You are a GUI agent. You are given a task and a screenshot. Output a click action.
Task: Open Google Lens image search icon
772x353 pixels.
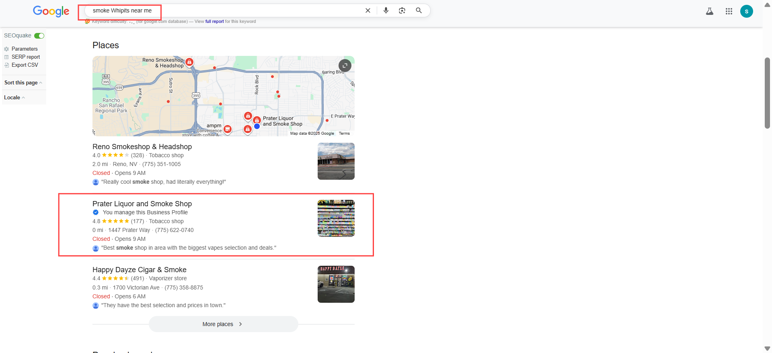pyautogui.click(x=402, y=10)
